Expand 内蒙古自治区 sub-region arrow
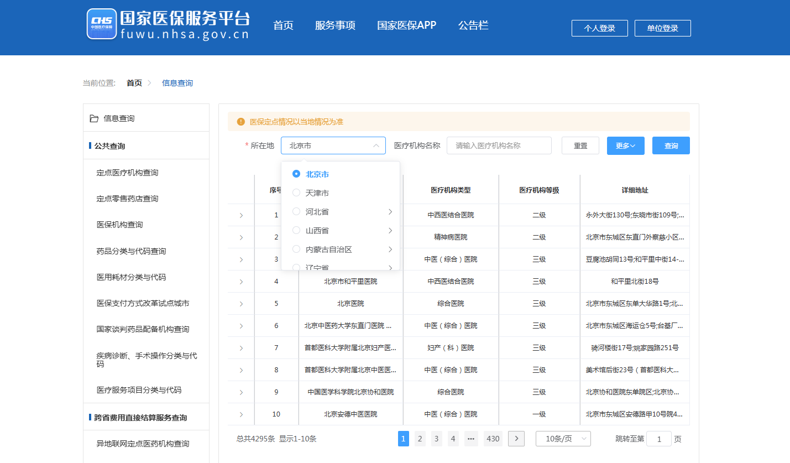This screenshot has width=790, height=463. pos(390,249)
